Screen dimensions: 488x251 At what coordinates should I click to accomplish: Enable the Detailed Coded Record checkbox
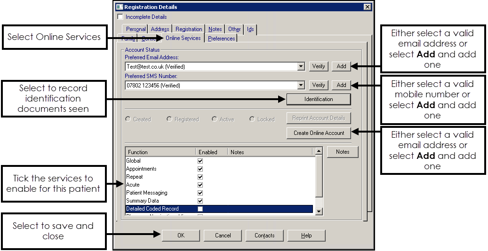pos(200,209)
